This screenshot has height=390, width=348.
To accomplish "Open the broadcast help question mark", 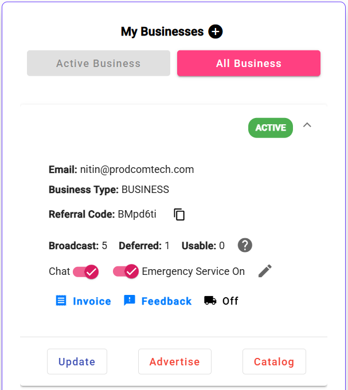I will pos(245,245).
